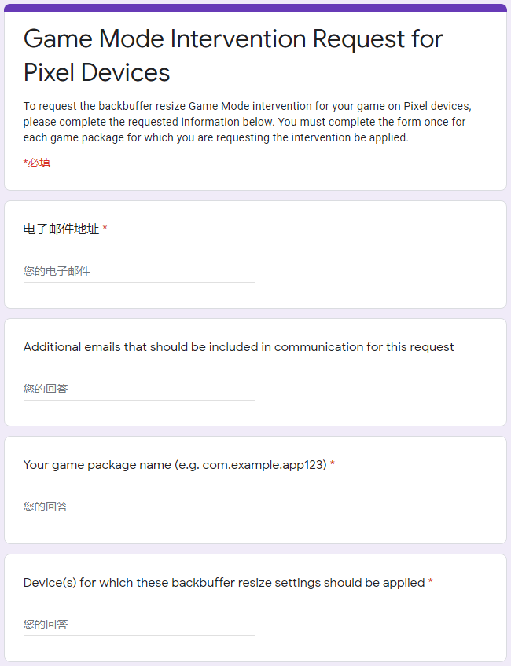Click the form description paragraph text
511x666 pixels.
[247, 122]
